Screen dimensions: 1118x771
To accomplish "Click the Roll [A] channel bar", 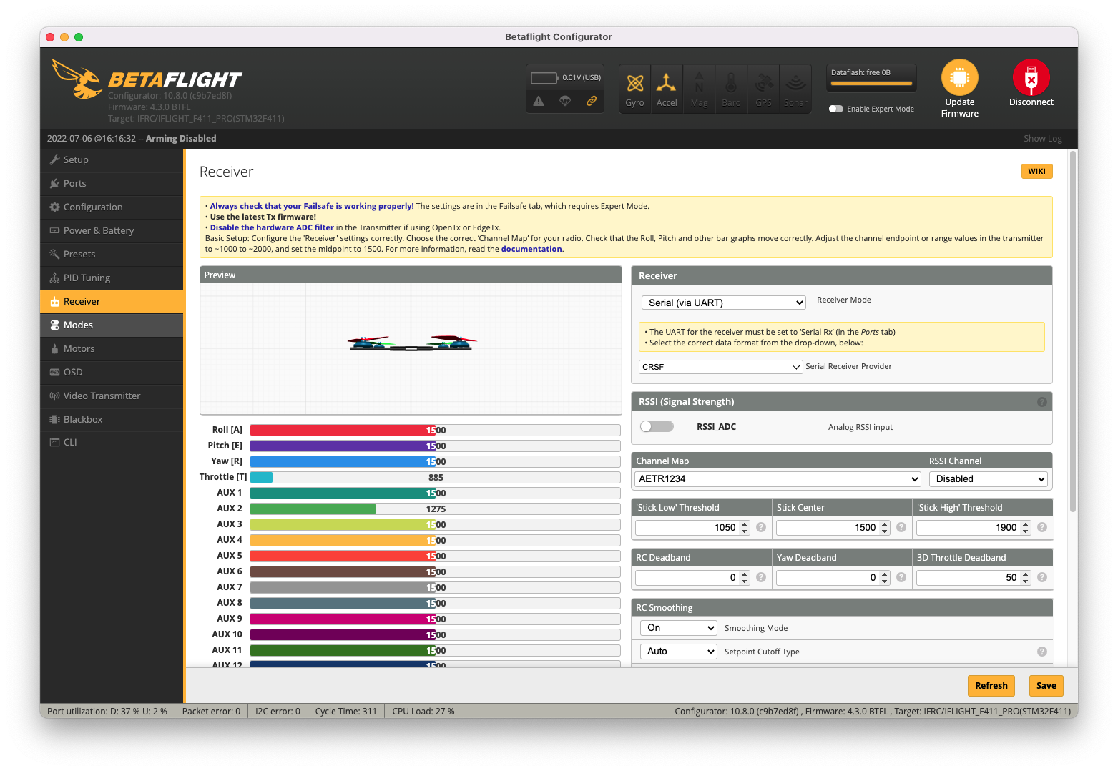I will coord(435,431).
